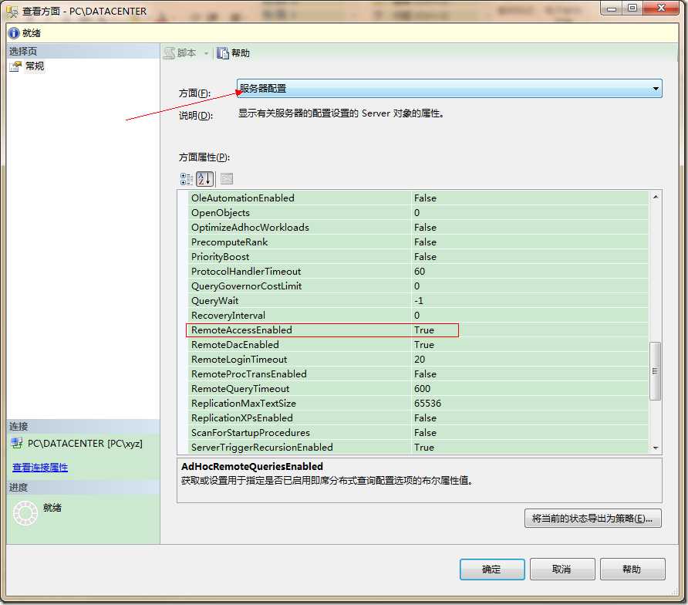
Task: Select the ReplicationXPsEnabled property row
Action: [x=418, y=418]
